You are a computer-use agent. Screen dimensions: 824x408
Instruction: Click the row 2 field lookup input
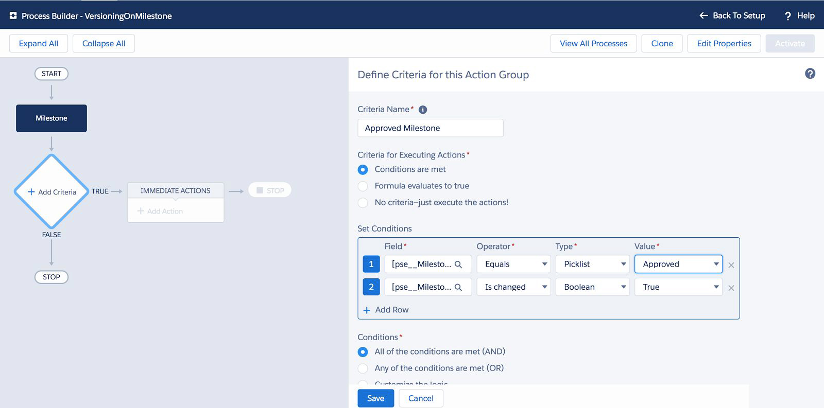point(428,287)
